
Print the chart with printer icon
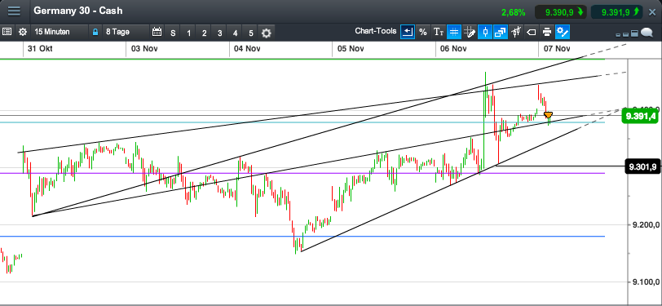click(x=547, y=32)
